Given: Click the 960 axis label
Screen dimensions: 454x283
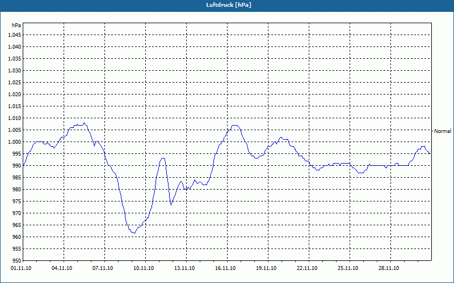Looking at the screenshot, I should [x=18, y=237].
